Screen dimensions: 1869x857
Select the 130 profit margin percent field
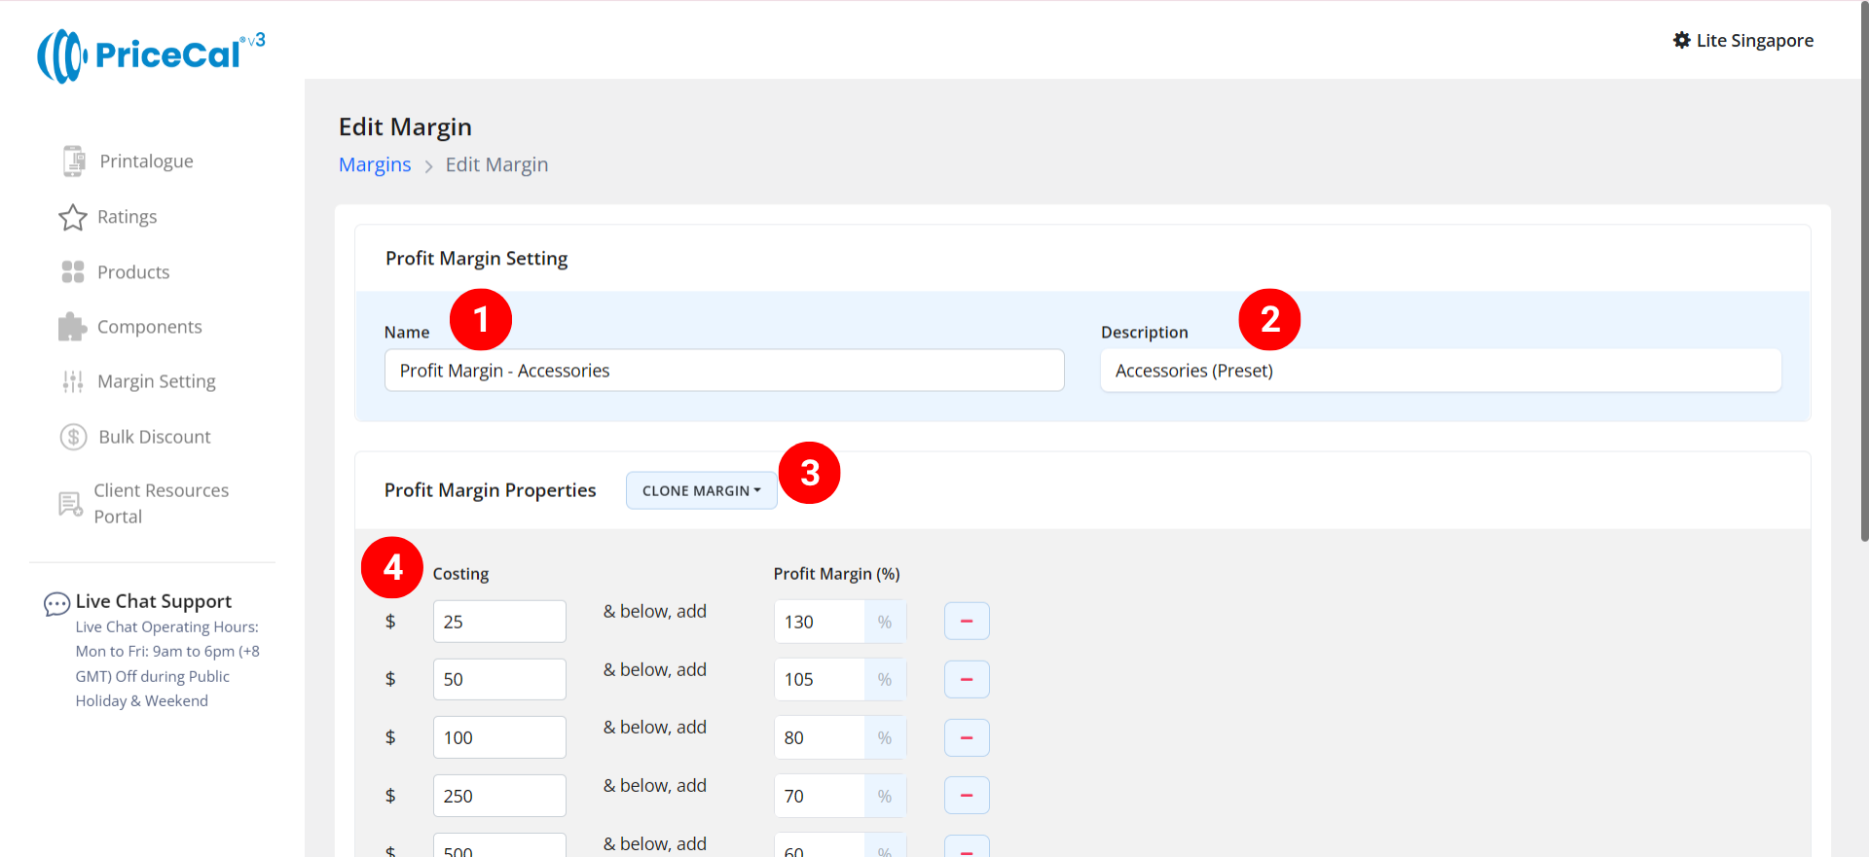819,622
